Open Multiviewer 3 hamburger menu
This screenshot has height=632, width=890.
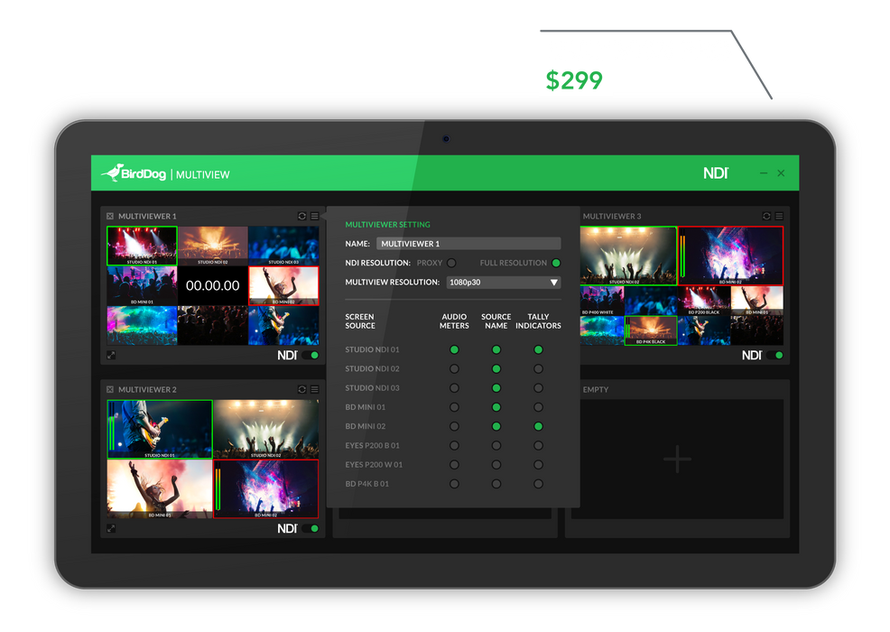pyautogui.click(x=779, y=217)
